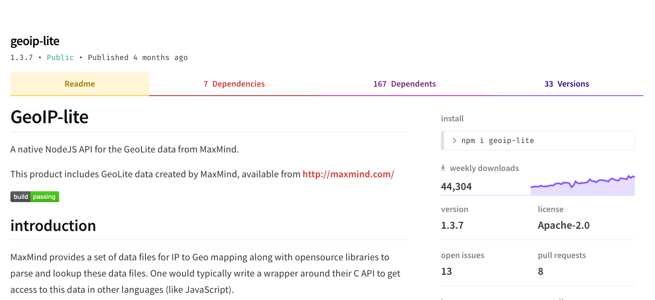Click the weekly downloads sparkline chart

583,185
